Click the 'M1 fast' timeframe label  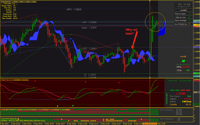[179, 109]
